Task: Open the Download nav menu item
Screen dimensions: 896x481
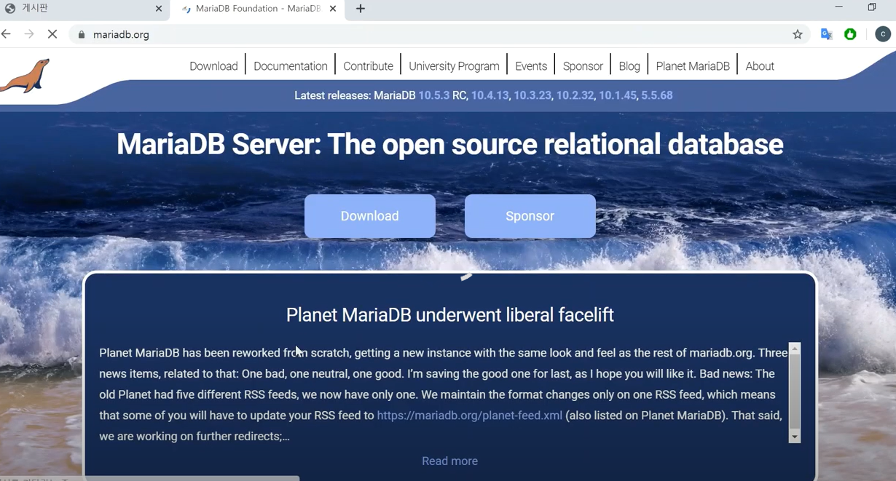Action: [x=213, y=66]
